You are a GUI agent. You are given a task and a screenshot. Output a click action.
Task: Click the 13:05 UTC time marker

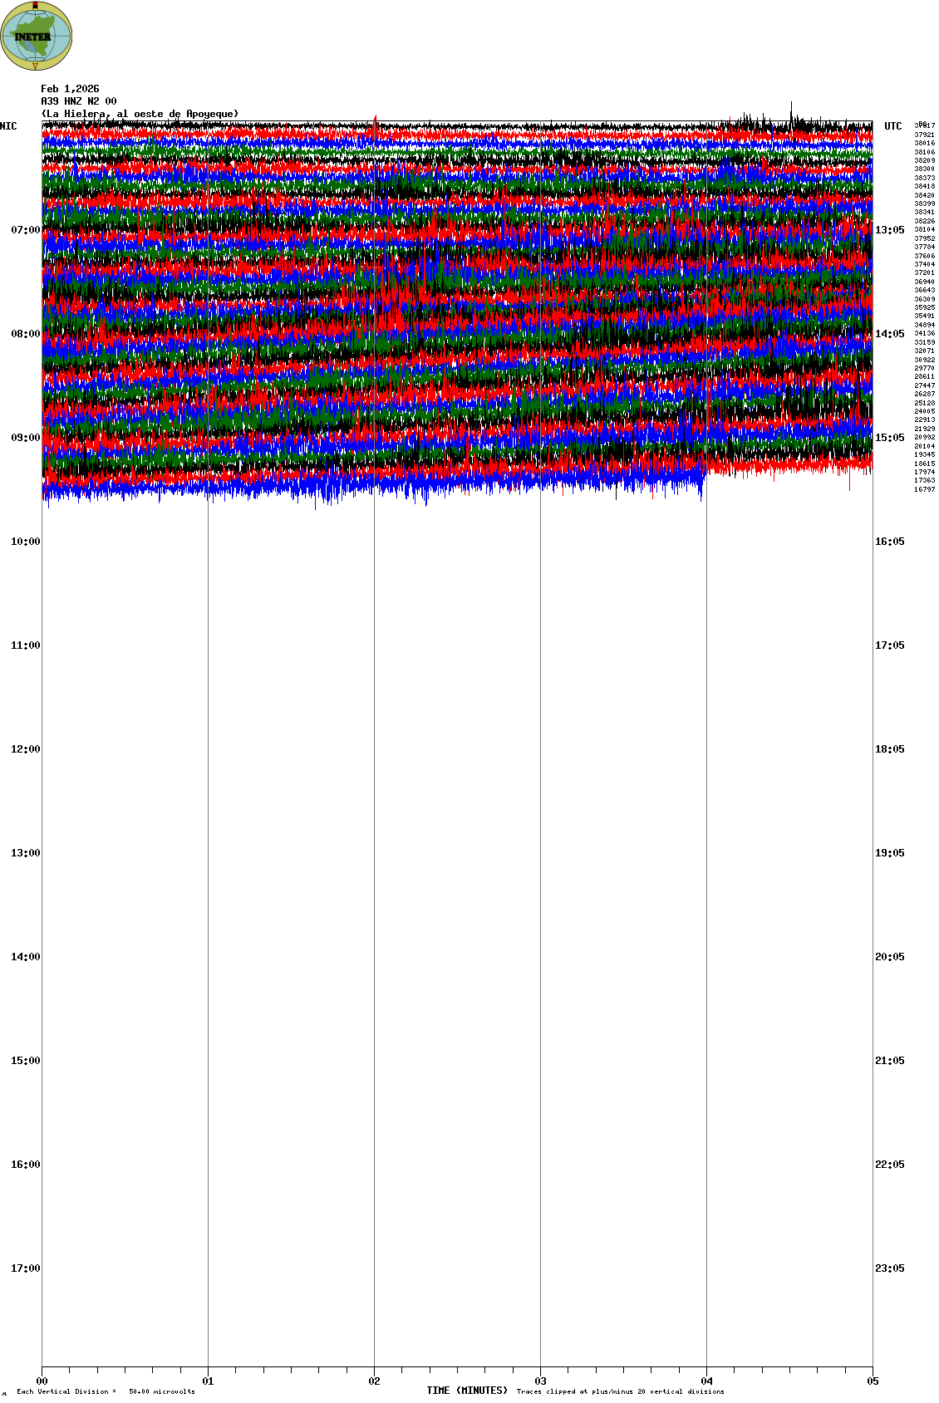point(889,230)
